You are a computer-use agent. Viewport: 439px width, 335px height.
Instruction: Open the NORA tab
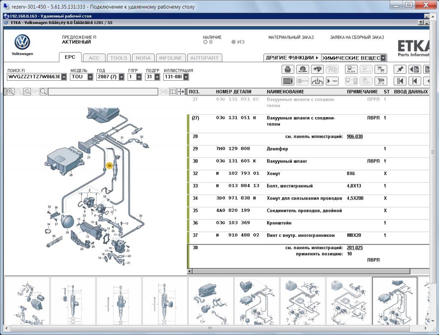[x=143, y=58]
